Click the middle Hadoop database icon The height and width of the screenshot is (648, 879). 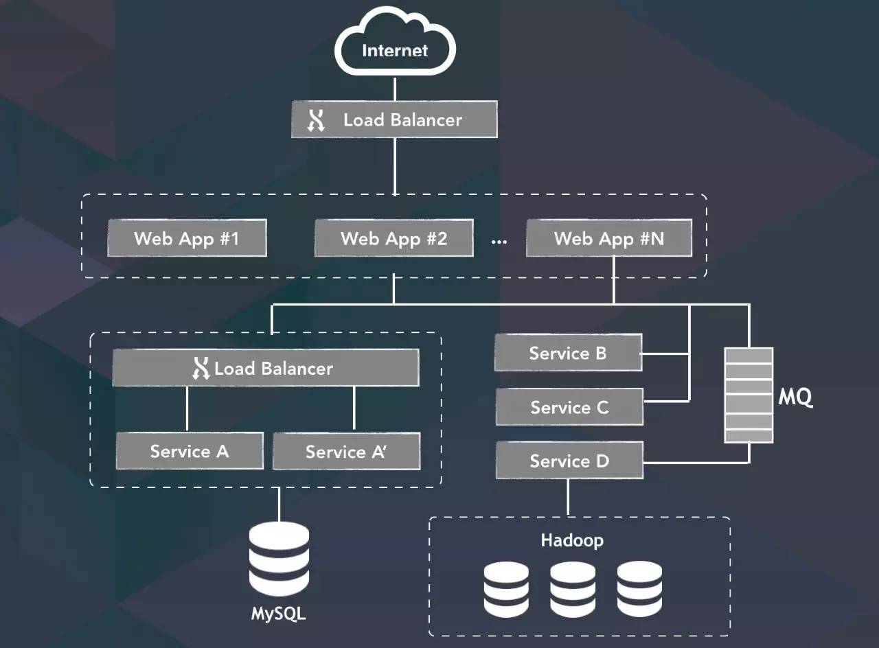click(x=573, y=589)
